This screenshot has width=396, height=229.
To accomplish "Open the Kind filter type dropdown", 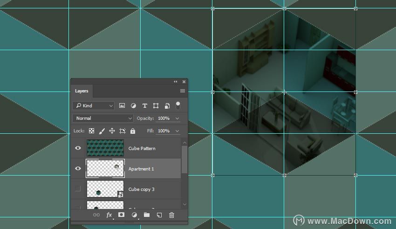I will coord(94,105).
